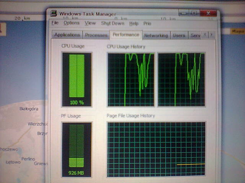
Task: Maximize the Task Manager window
Action: click(x=194, y=13)
